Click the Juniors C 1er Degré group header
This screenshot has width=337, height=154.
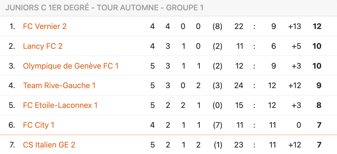(x=104, y=8)
